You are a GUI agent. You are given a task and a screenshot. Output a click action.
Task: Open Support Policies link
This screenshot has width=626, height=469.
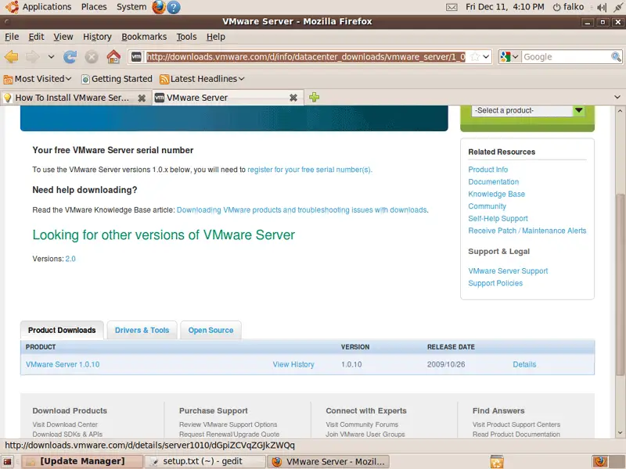[495, 283]
